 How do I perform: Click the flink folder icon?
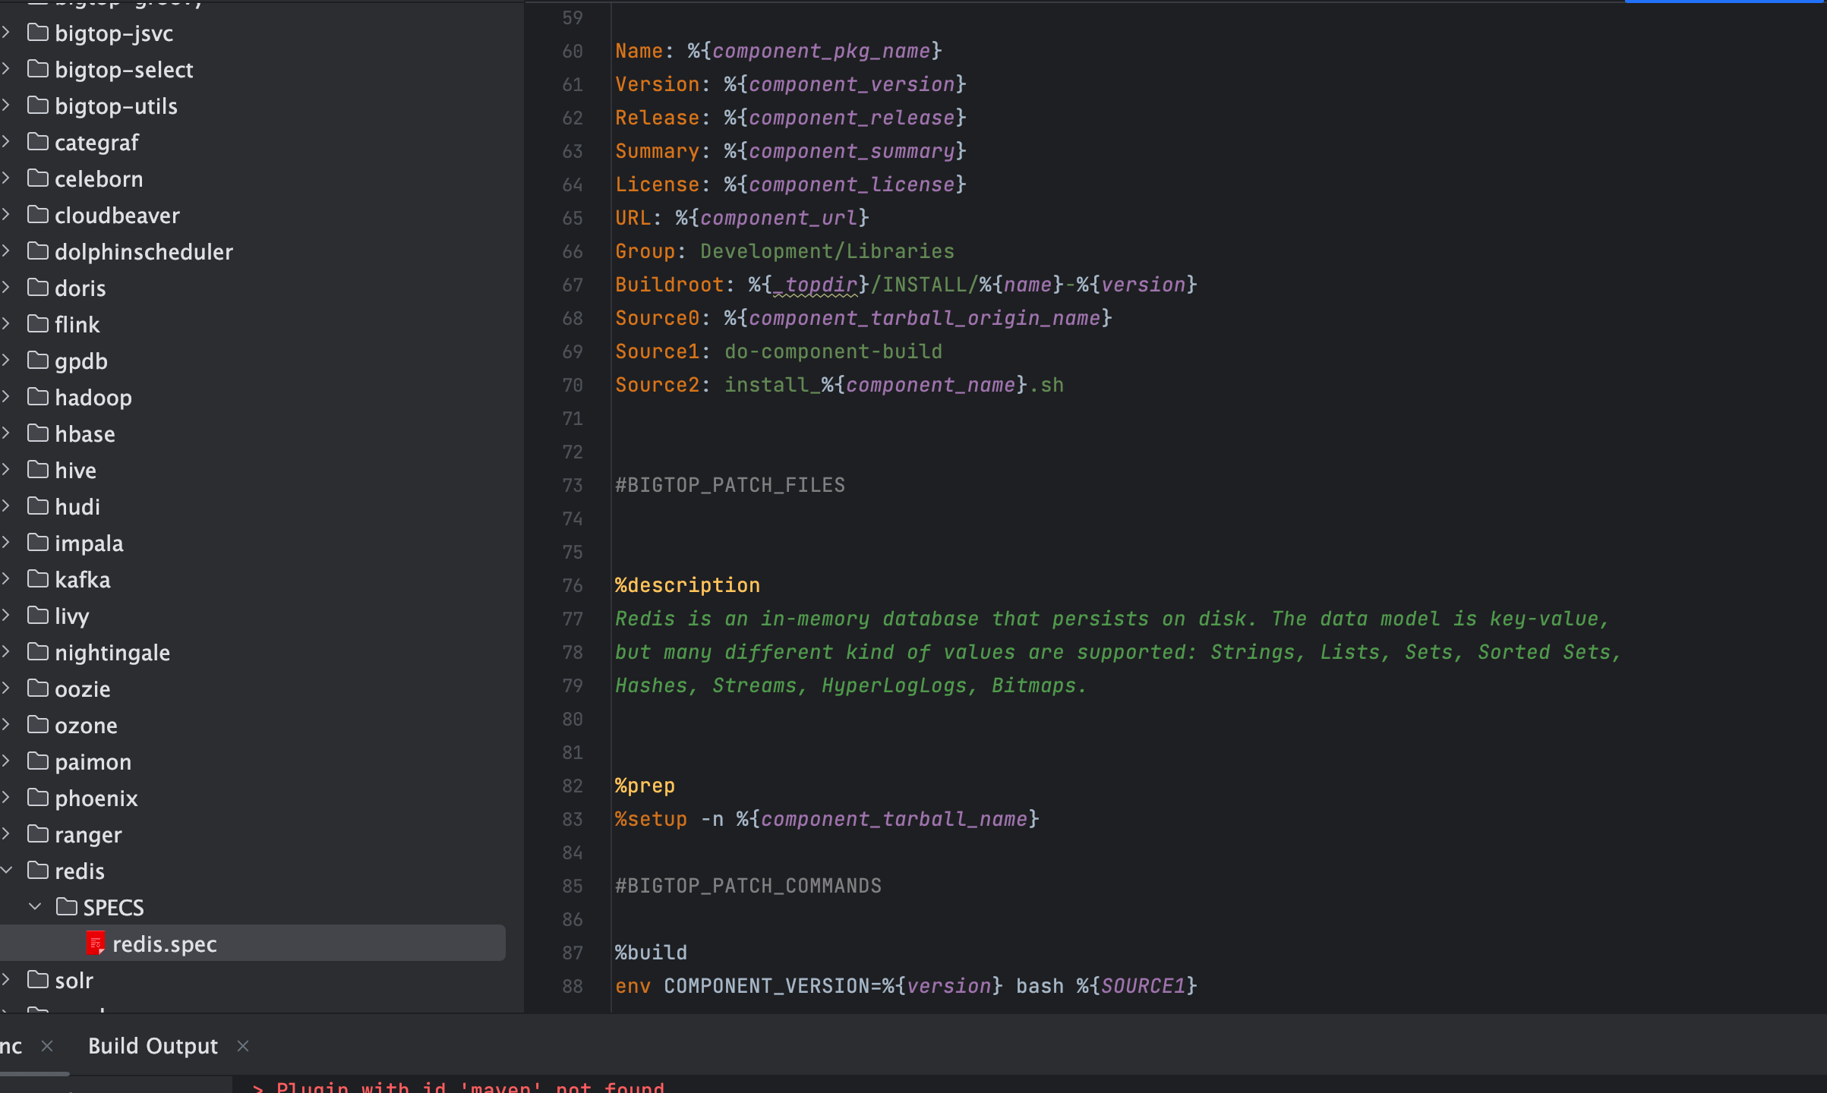(x=37, y=324)
